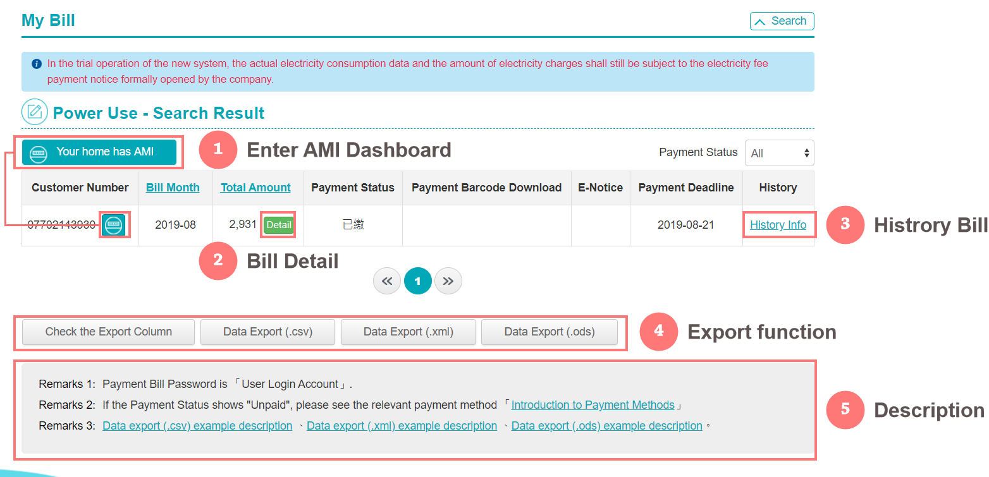Open Data export (.csv) example description
989x477 pixels.
(x=197, y=426)
